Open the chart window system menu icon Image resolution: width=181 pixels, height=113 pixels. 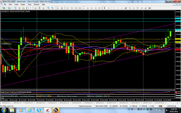[x=1, y=5]
